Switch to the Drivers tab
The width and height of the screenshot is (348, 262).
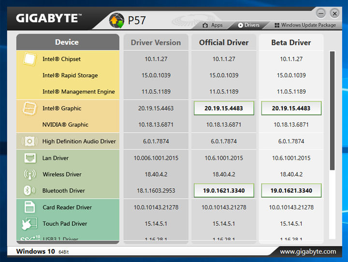click(x=248, y=25)
